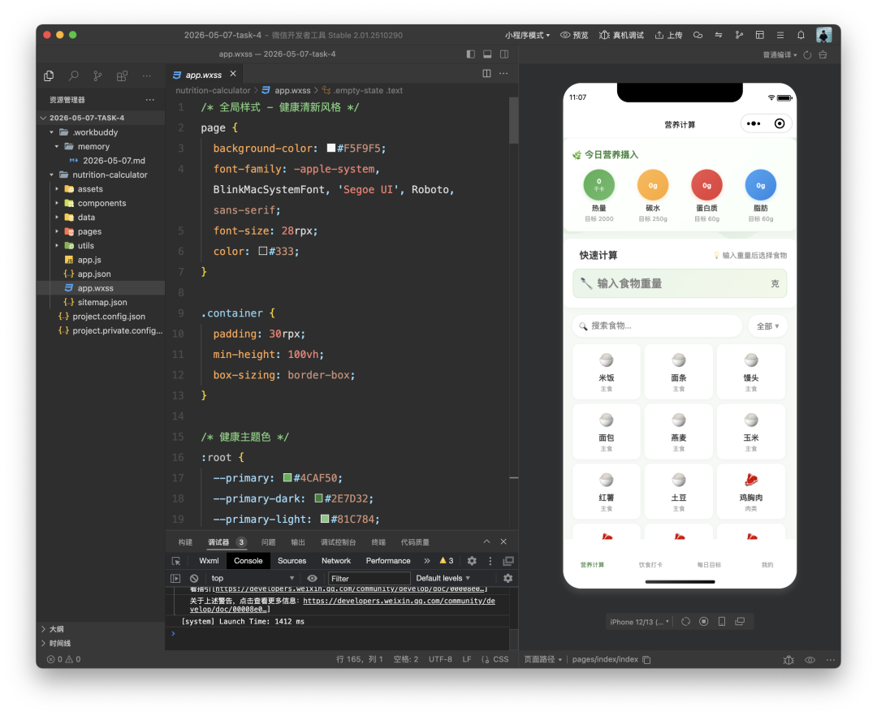877x716 pixels.
Task: Open the Default levels dropdown
Action: 443,579
